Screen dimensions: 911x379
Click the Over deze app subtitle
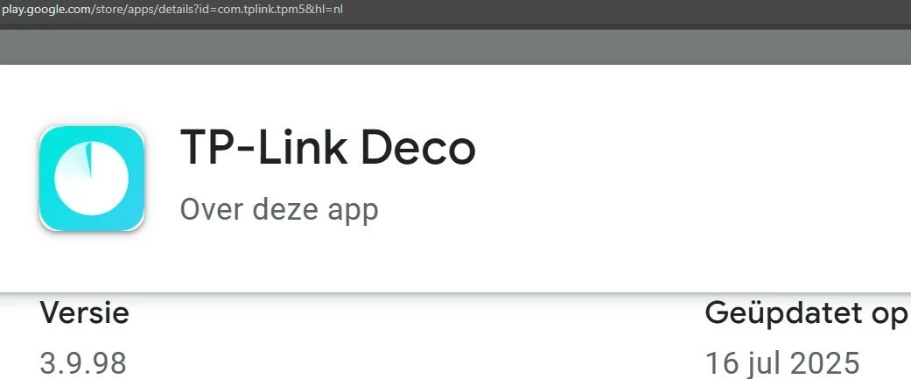click(x=279, y=209)
